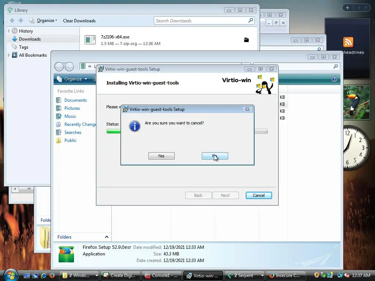Click the installer progress bar
This screenshot has height=281, width=375.
click(187, 131)
